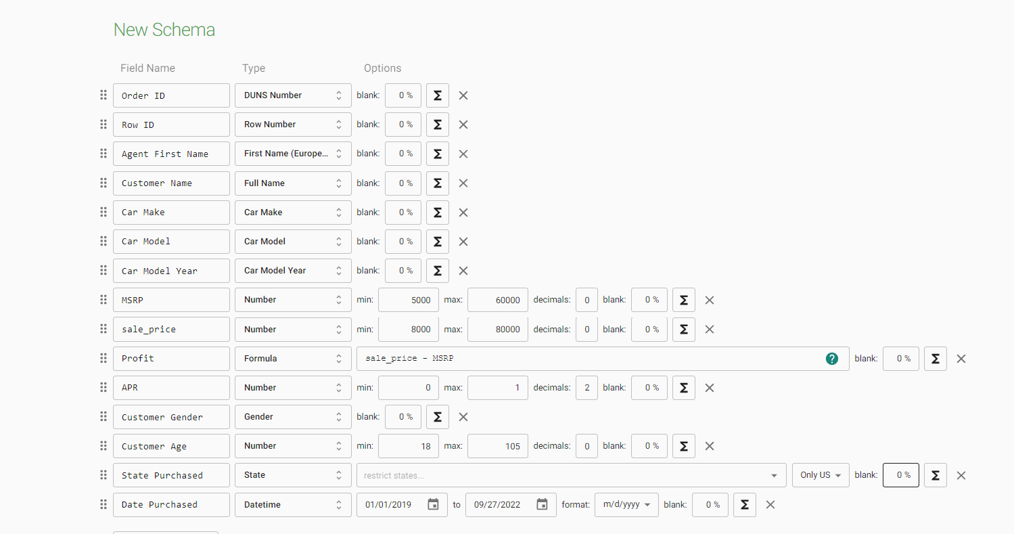Click the Profit formula input box
Screen dimensions: 1014x534
click(x=589, y=359)
